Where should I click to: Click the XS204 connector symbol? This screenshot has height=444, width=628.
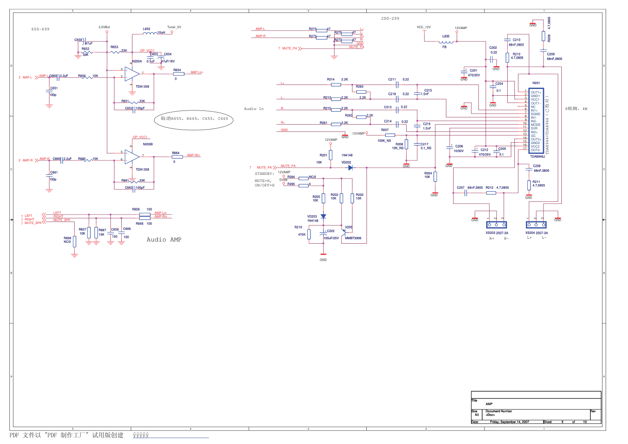pos(536,224)
